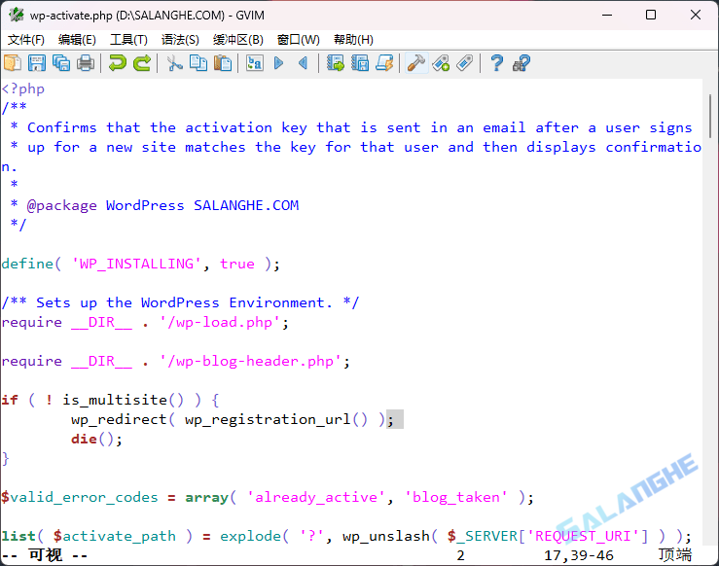Click the Save All files icon
This screenshot has width=719, height=566.
coord(61,63)
